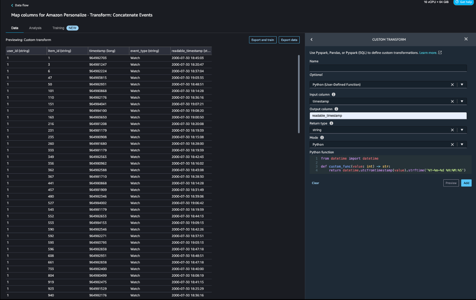The width and height of the screenshot is (476, 300).
Task: Expand the Return type dropdown
Action: (462, 130)
